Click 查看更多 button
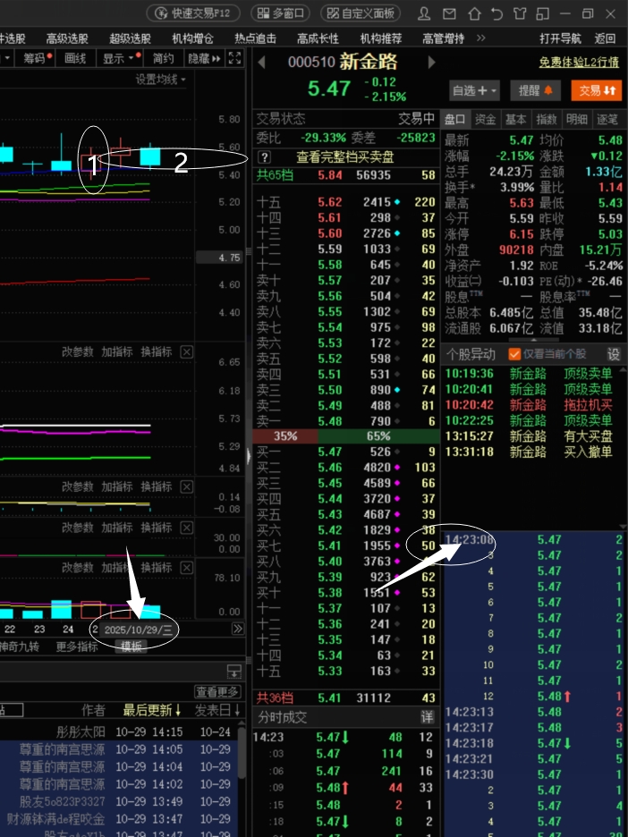Screen dimensions: 628x837 217,692
